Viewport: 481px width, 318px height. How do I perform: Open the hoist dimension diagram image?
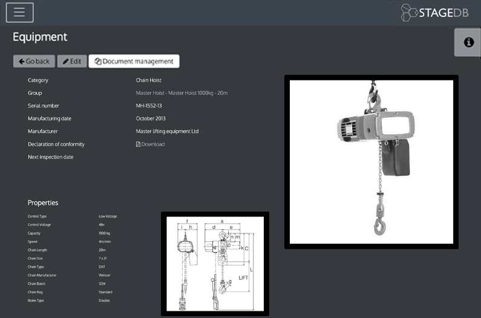pos(215,264)
